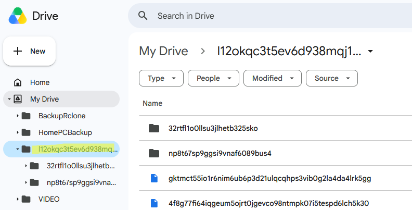Image resolution: width=412 pixels, height=210 pixels.
Task: Click the l12okqc3t5ev6d938mqj1... breadcrumb title
Action: (x=289, y=51)
